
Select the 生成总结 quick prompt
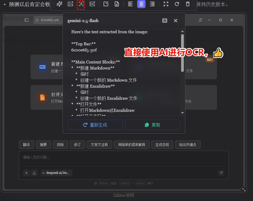162,144
